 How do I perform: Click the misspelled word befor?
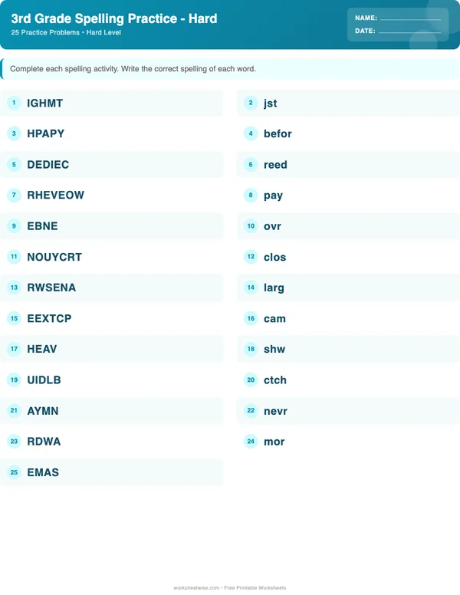(x=278, y=133)
